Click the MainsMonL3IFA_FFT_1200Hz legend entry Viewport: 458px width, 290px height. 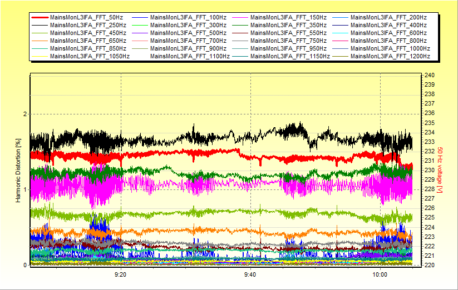pyautogui.click(x=390, y=56)
